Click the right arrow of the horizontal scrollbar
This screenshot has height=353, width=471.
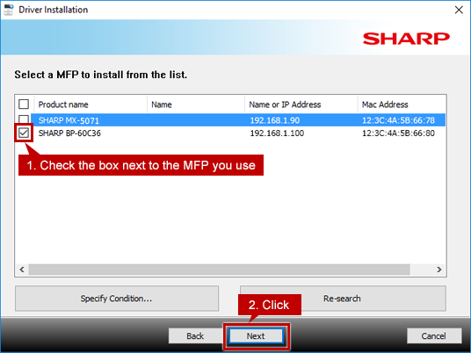pyautogui.click(x=438, y=270)
